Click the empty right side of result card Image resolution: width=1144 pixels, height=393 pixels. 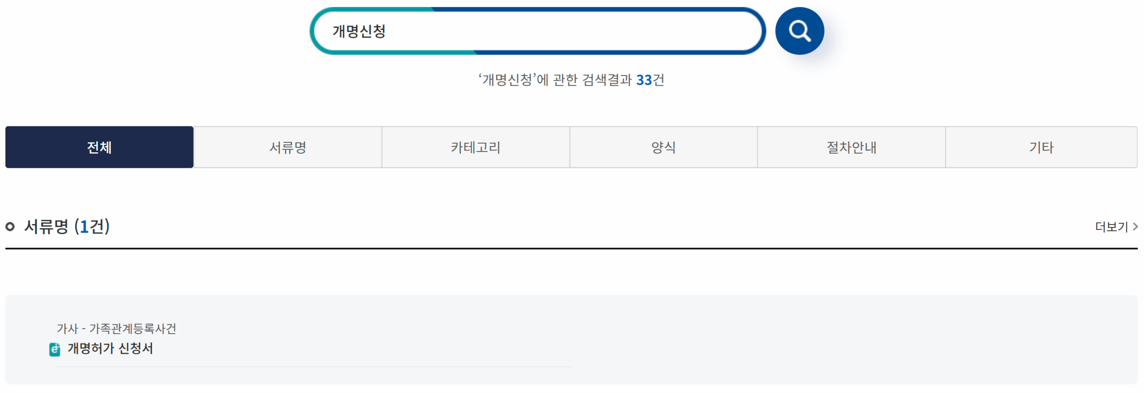point(849,339)
